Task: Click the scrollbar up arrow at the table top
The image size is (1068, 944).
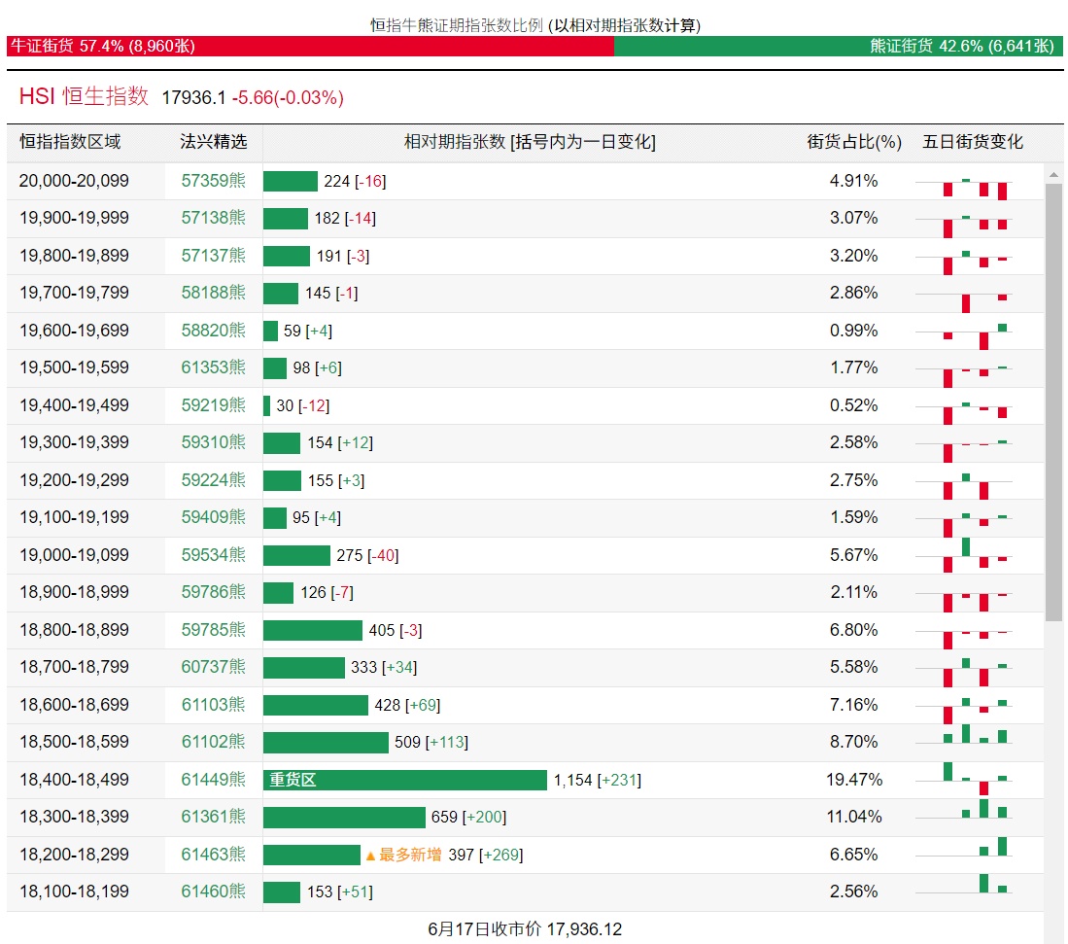Action: (1053, 175)
